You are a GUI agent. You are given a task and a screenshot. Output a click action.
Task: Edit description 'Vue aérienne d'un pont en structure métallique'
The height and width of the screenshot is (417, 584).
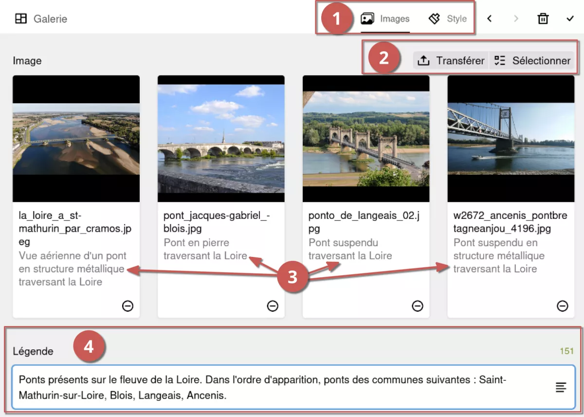tap(73, 269)
